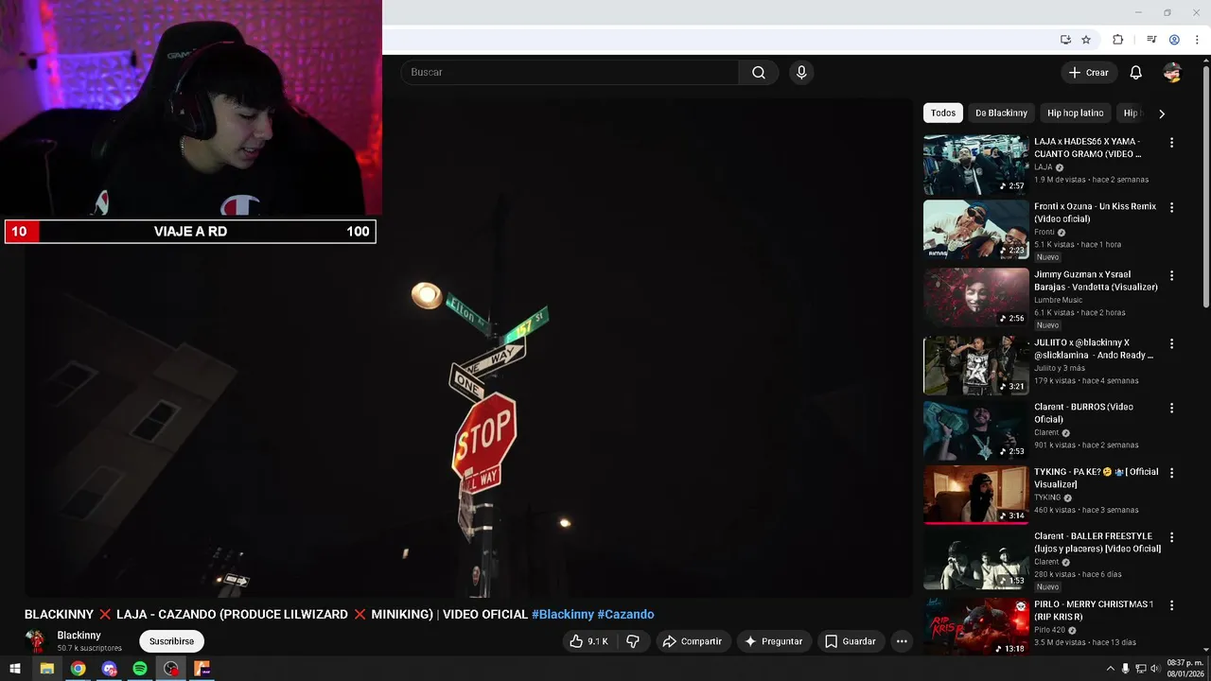The height and width of the screenshot is (681, 1211).
Task: Click the YouTube search magnifier button
Action: [x=759, y=73]
